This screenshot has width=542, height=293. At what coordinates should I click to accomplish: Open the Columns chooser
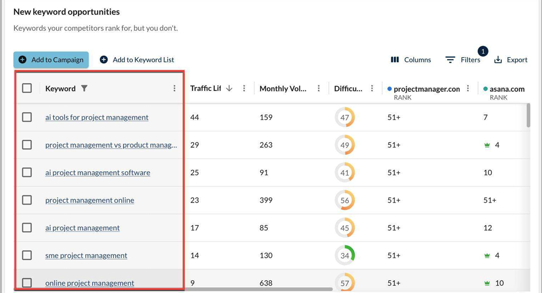click(411, 59)
